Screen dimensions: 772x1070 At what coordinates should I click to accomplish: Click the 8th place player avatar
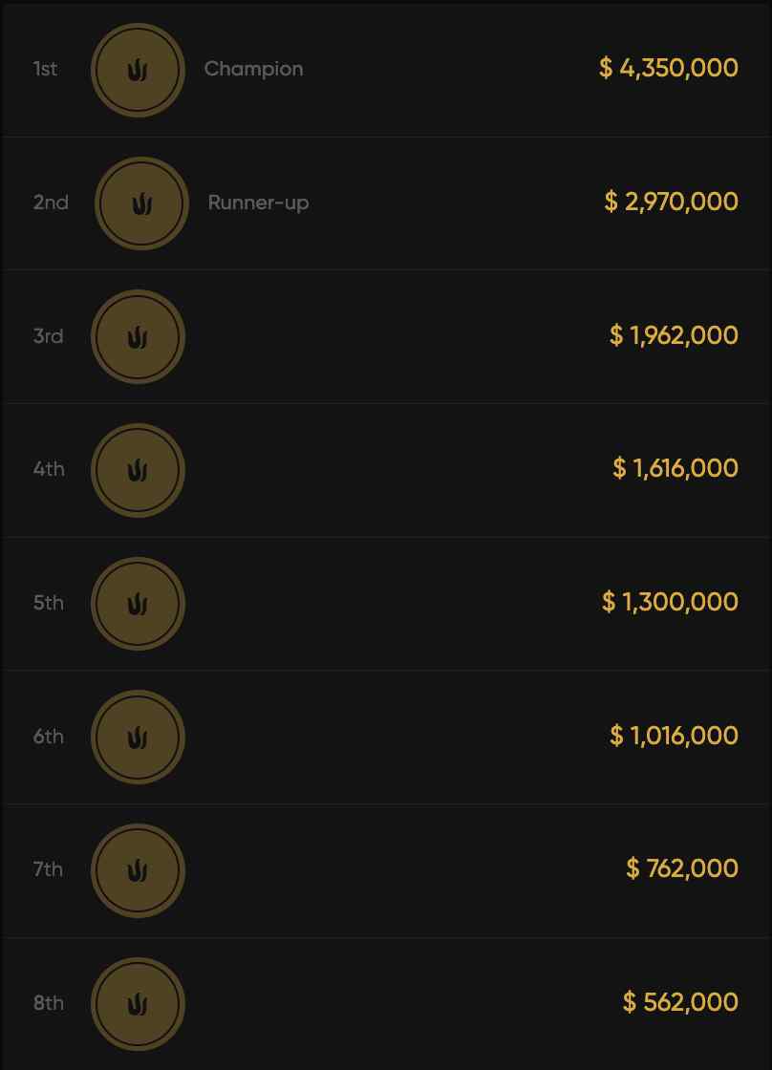pyautogui.click(x=138, y=1004)
